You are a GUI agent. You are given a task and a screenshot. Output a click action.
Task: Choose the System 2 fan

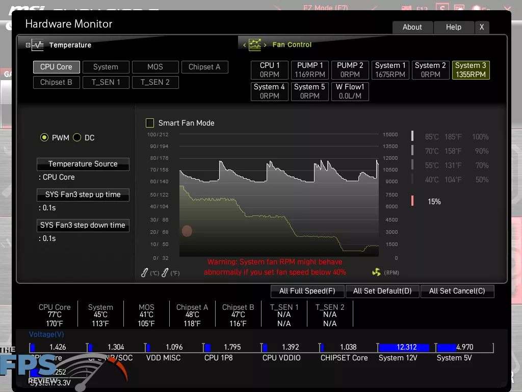430,70
